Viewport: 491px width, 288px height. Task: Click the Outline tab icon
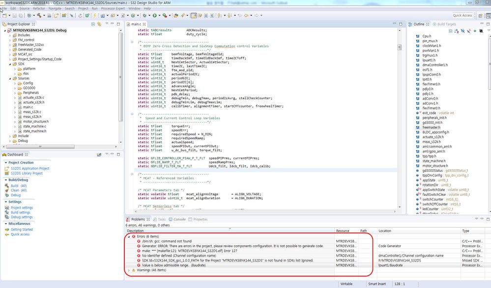(x=410, y=24)
